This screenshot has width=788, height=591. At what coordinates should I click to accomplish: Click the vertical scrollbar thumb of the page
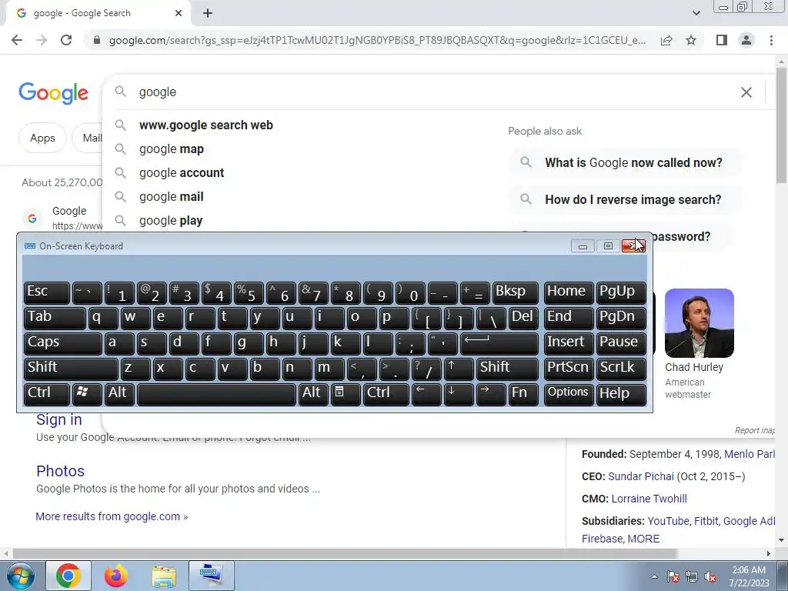[x=781, y=125]
